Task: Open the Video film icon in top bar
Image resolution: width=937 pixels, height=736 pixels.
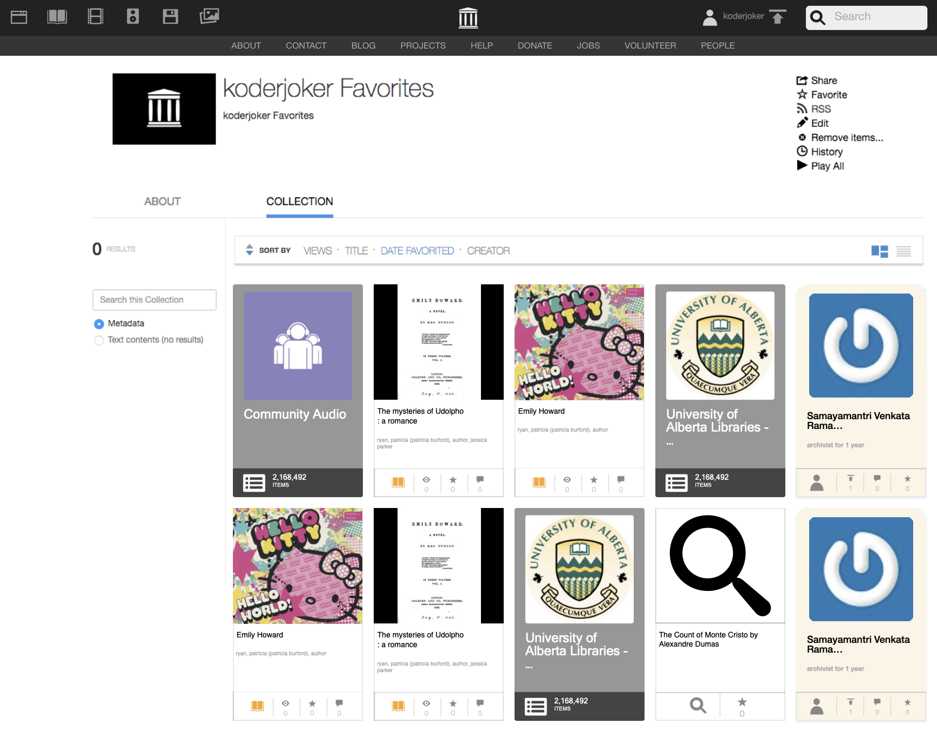Action: point(95,17)
